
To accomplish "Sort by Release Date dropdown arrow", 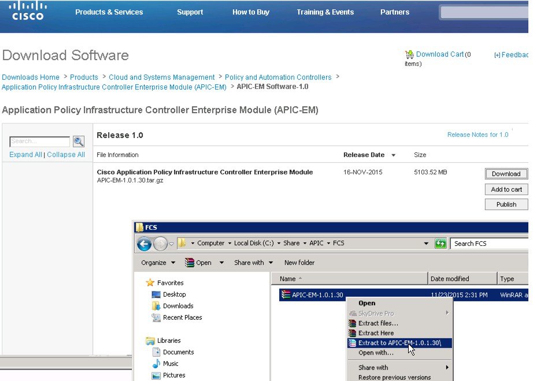I will 393,155.
